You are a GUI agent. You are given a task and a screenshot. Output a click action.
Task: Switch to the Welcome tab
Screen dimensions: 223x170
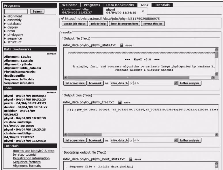[x=70, y=5]
